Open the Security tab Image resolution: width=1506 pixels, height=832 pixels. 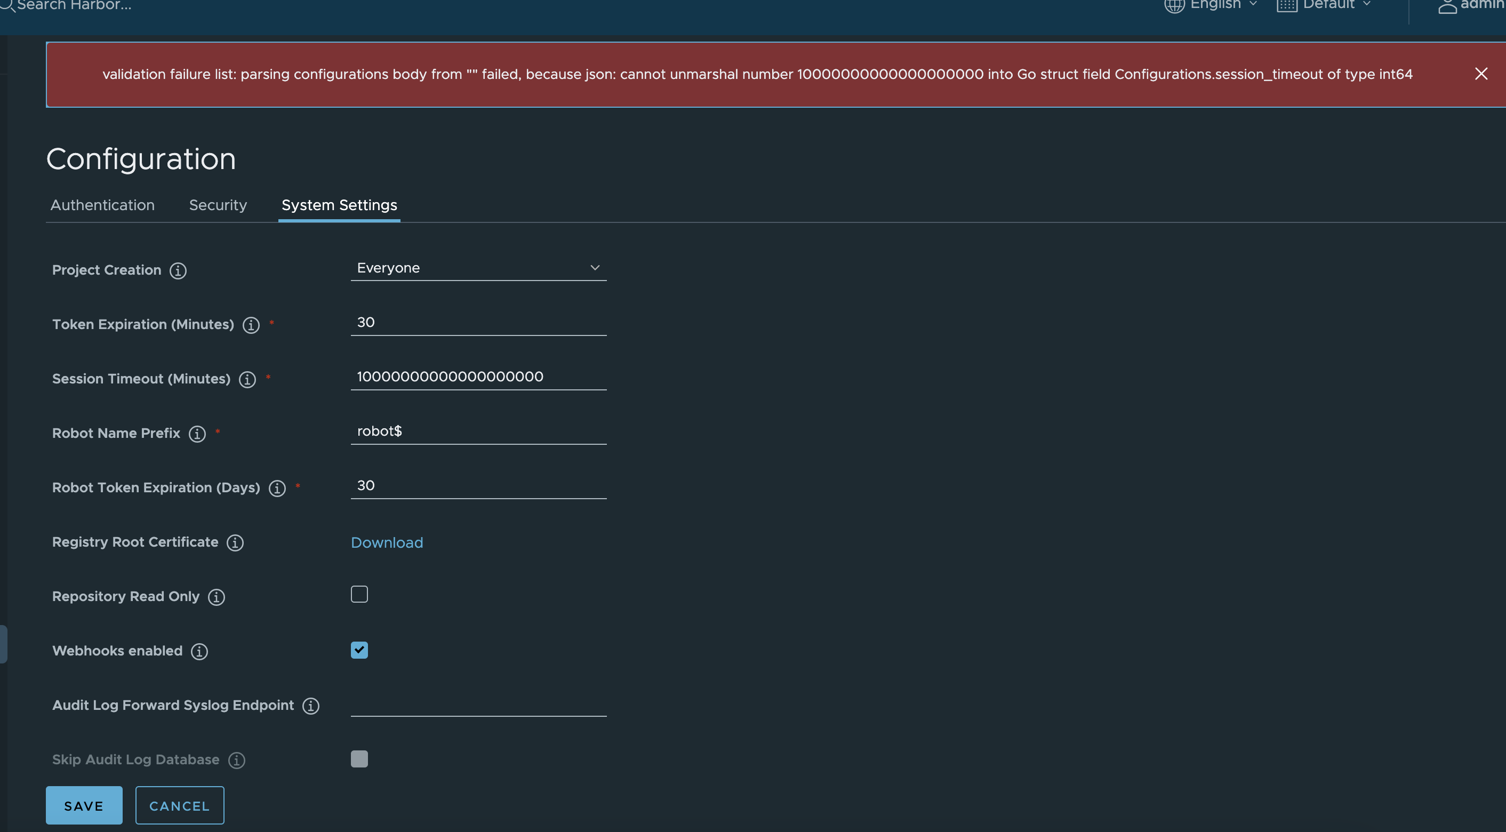tap(218, 205)
